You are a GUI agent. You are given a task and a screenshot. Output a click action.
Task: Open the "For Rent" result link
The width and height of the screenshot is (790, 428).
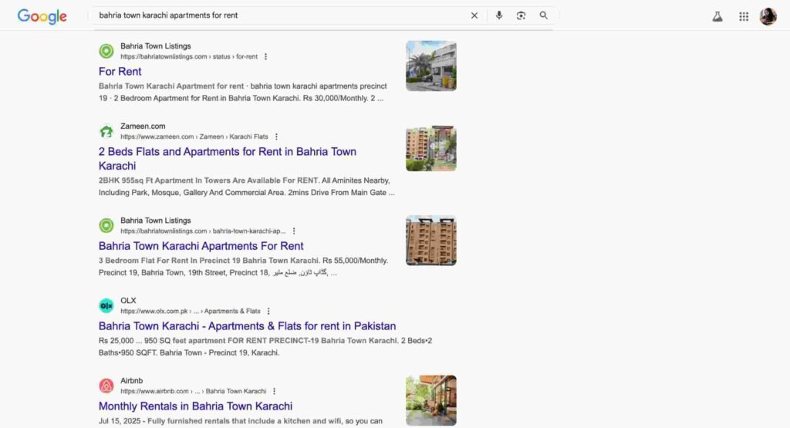point(120,72)
